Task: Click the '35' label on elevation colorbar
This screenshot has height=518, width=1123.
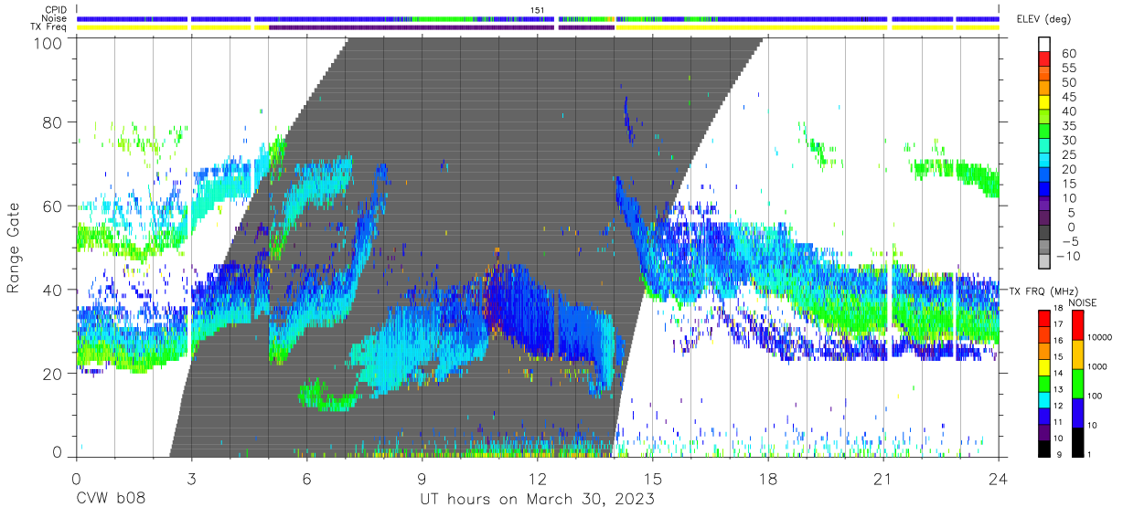Action: (1067, 126)
